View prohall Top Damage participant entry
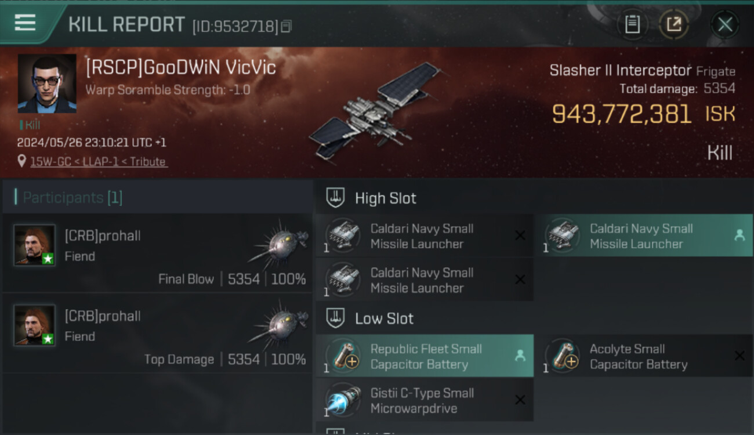Image resolution: width=754 pixels, height=435 pixels. [158, 332]
